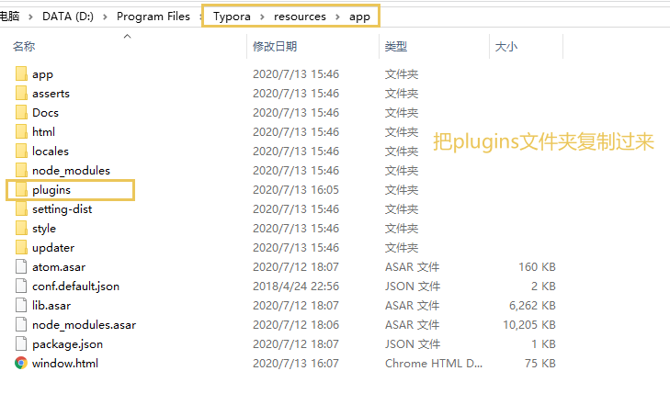The height and width of the screenshot is (416, 670).
Task: Click the 2020/7/12 18:06 date cell
Action: click(x=296, y=324)
